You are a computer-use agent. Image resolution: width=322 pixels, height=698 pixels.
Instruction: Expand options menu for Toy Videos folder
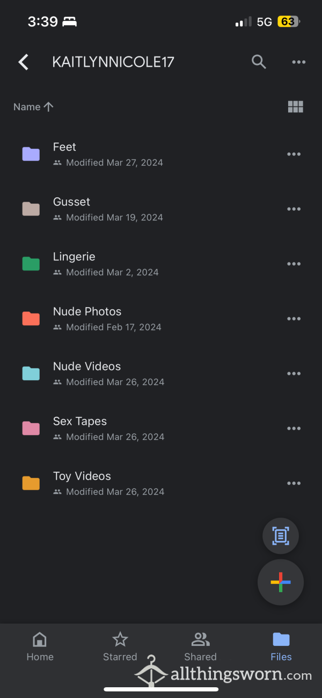(x=294, y=483)
